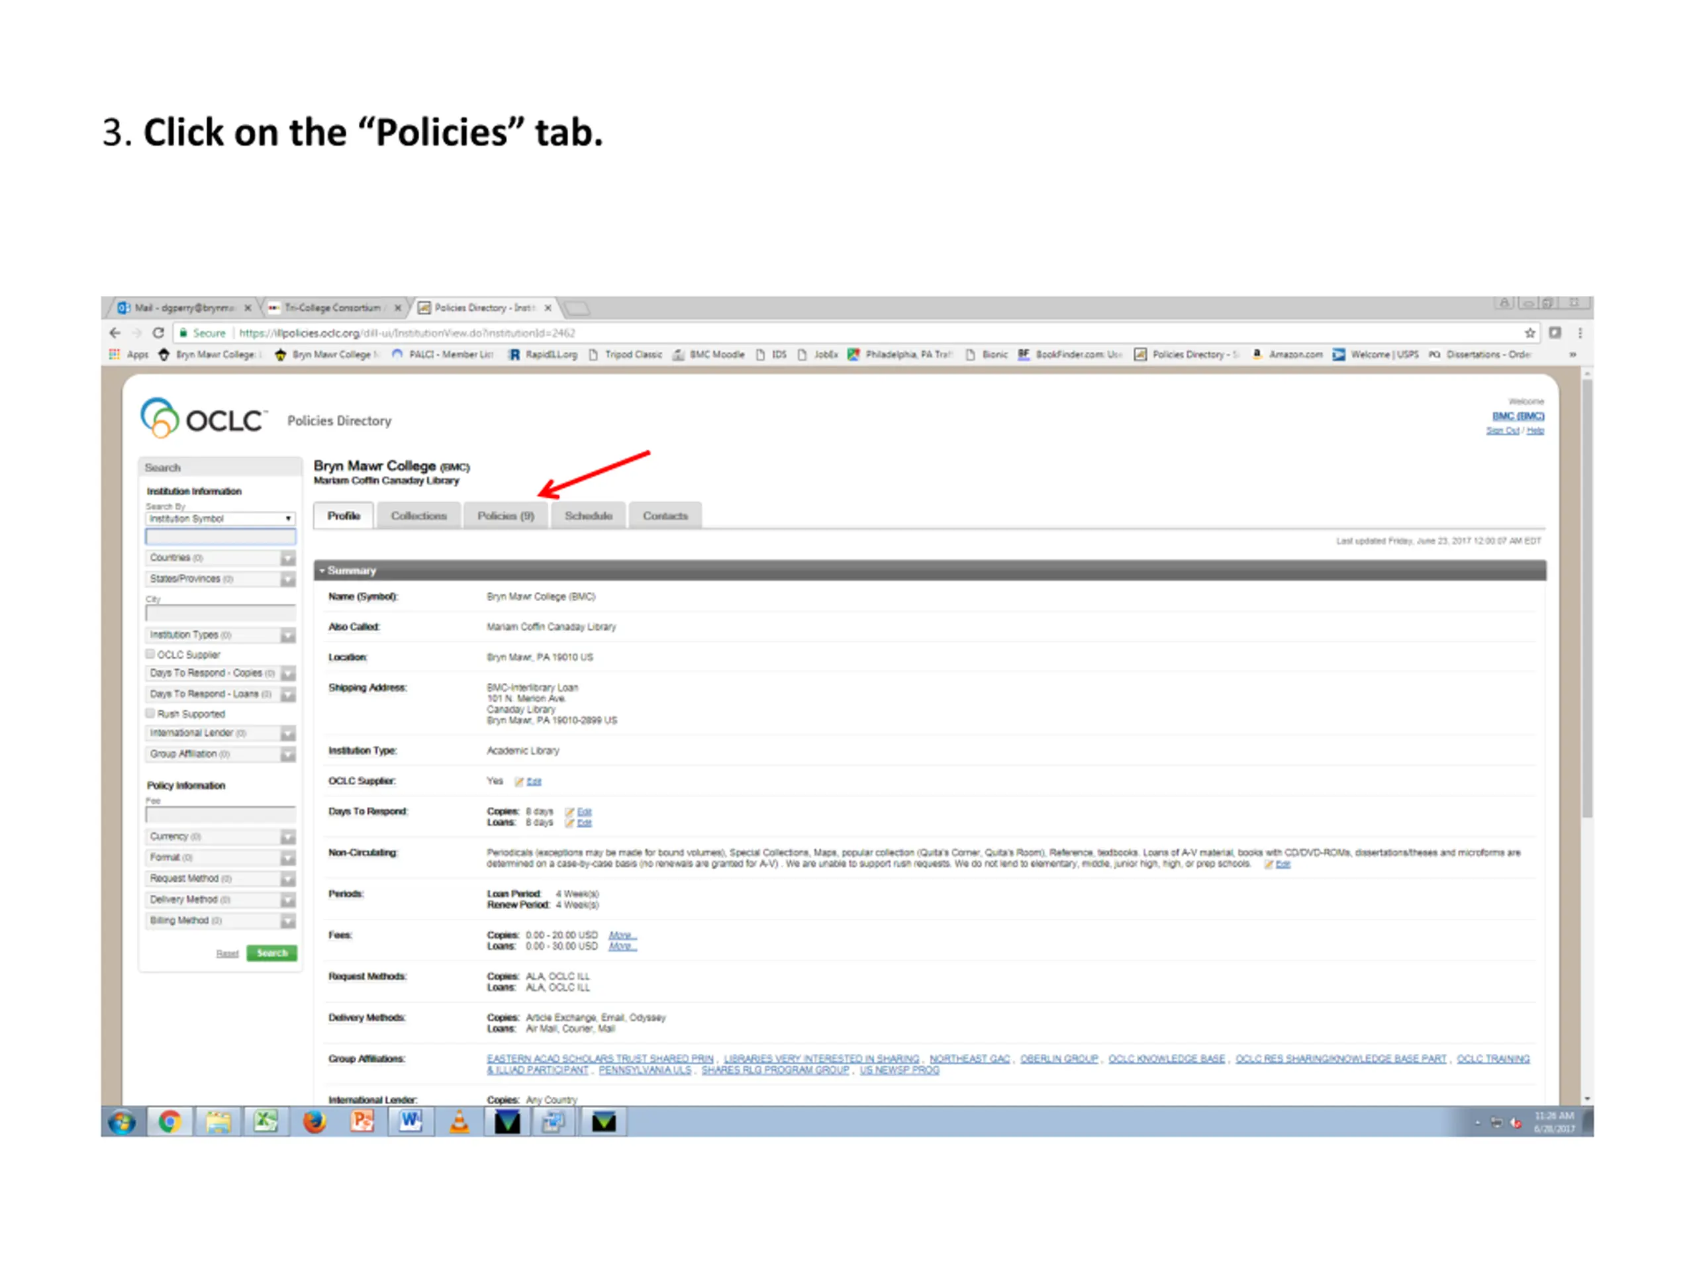Open the Chrome three-dot menu
Screen dimensions: 1695x1271
click(x=1580, y=333)
